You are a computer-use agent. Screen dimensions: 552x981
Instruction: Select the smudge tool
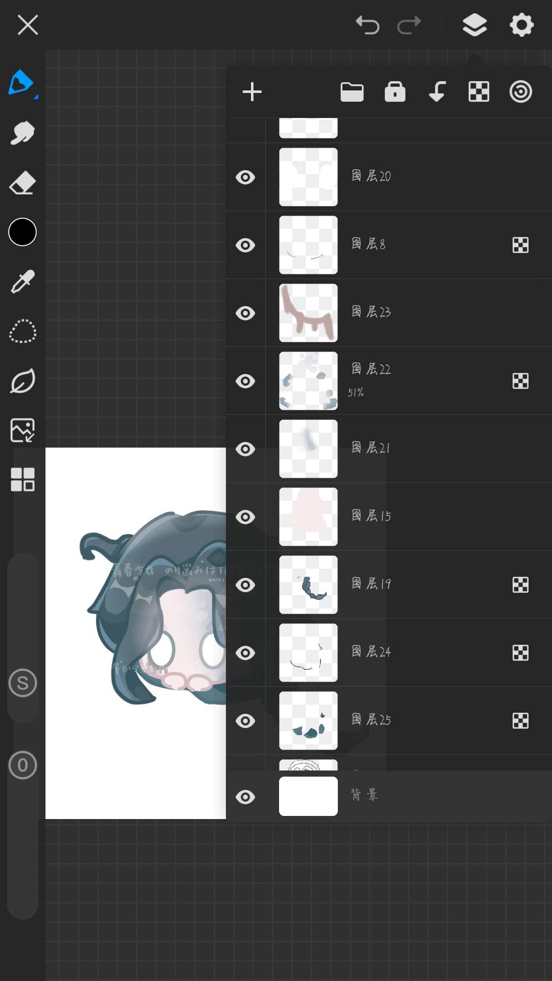tap(22, 133)
